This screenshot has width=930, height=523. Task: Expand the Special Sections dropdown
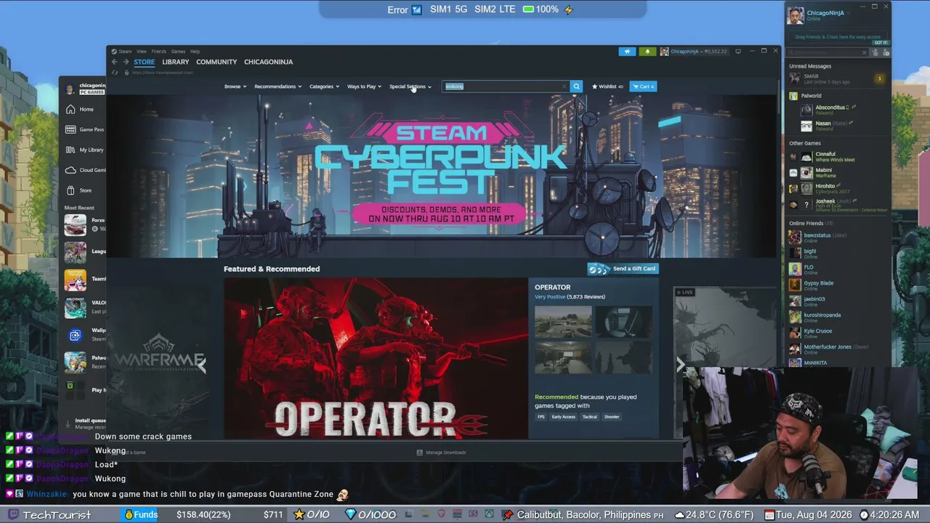[411, 86]
